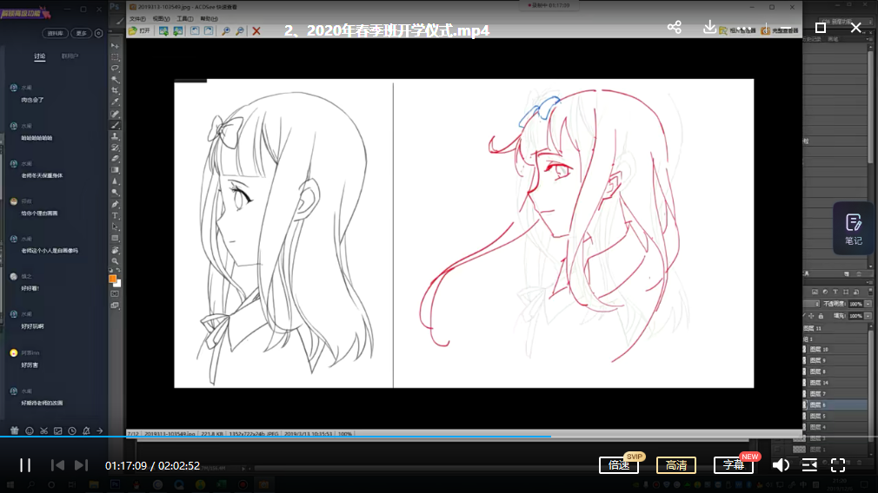878x493 pixels.
Task: Select the Photoshop Zoom tool
Action: [x=115, y=260]
